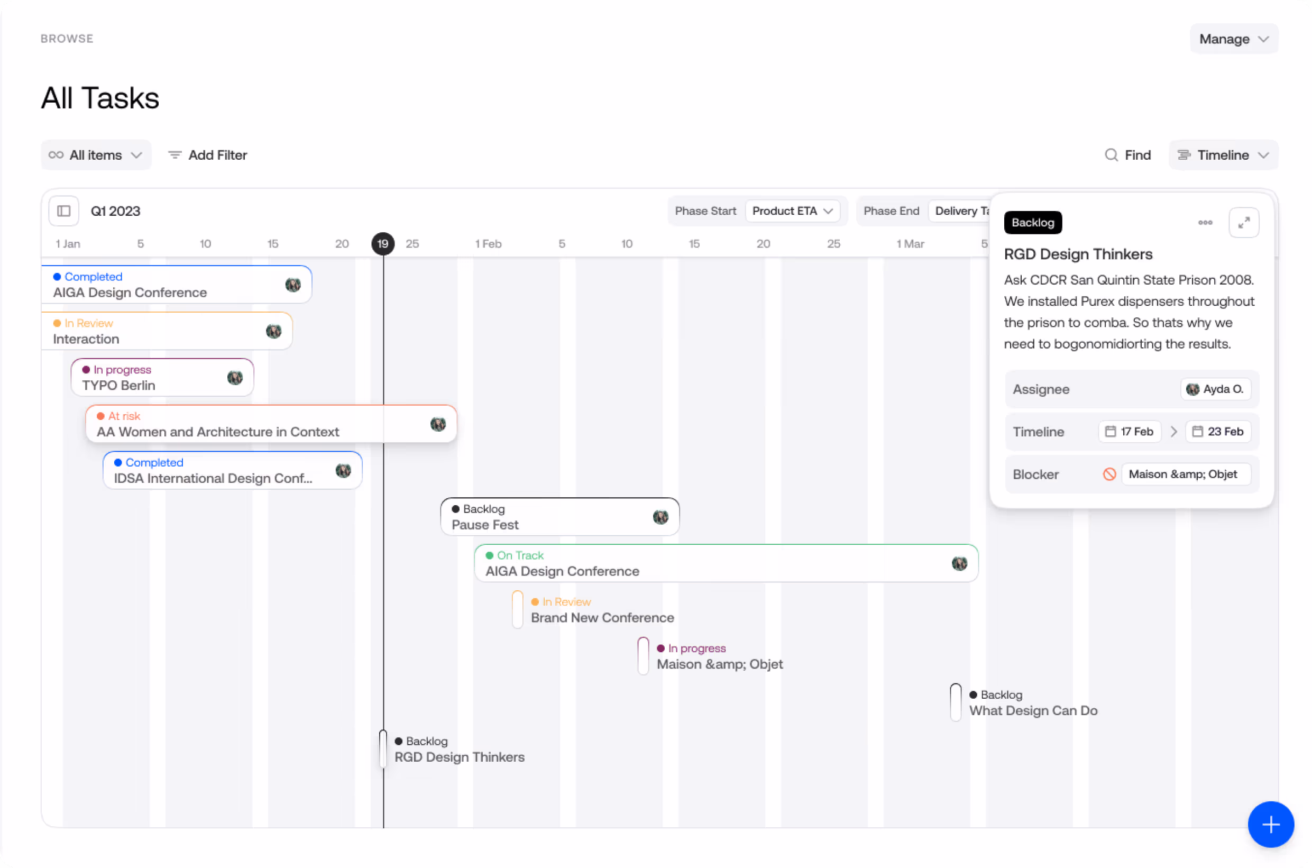Click the Add Filter icon button
The height and width of the screenshot is (868, 1312).
click(175, 155)
